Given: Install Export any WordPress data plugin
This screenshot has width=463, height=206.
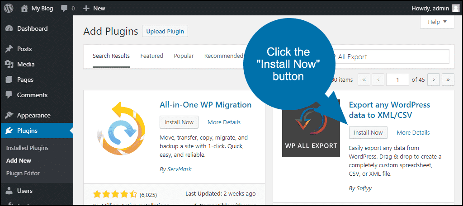Looking at the screenshot, I should 368,132.
